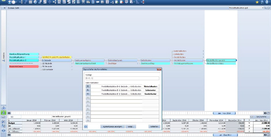Click the Jan - Nov 2014 time range slider
The image size is (271, 137).
pyautogui.click(x=224, y=113)
